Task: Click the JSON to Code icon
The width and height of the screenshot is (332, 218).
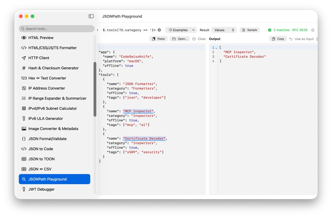Action: coord(24,149)
